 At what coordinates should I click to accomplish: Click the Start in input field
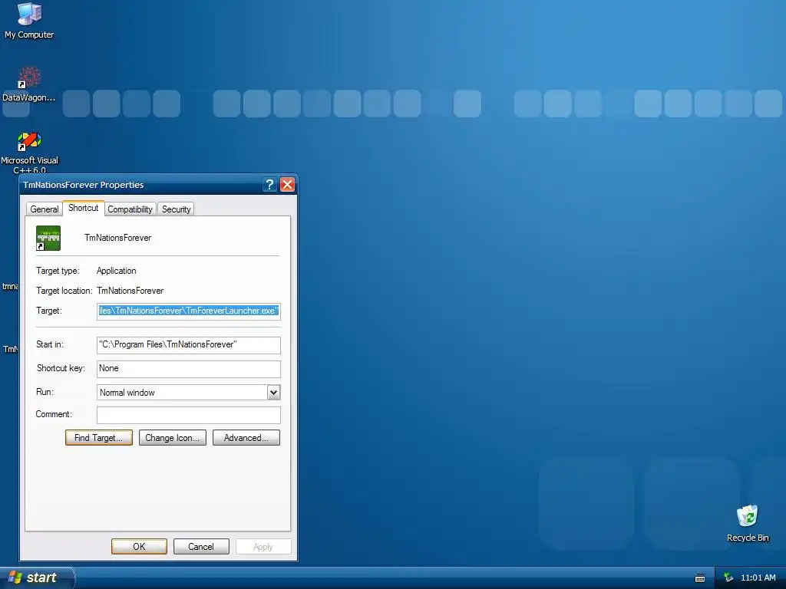(x=189, y=345)
